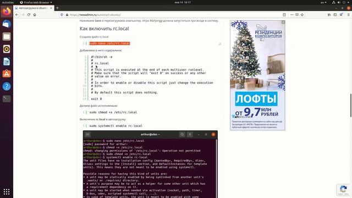Open the Activities overview
The height and width of the screenshot is (198, 352).
tap(8, 2)
